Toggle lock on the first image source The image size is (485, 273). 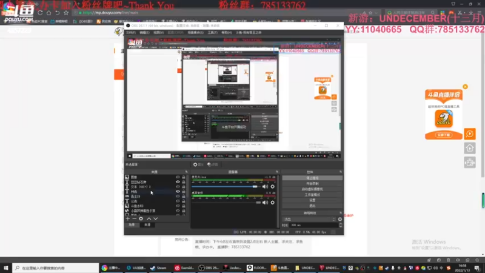coord(184,177)
